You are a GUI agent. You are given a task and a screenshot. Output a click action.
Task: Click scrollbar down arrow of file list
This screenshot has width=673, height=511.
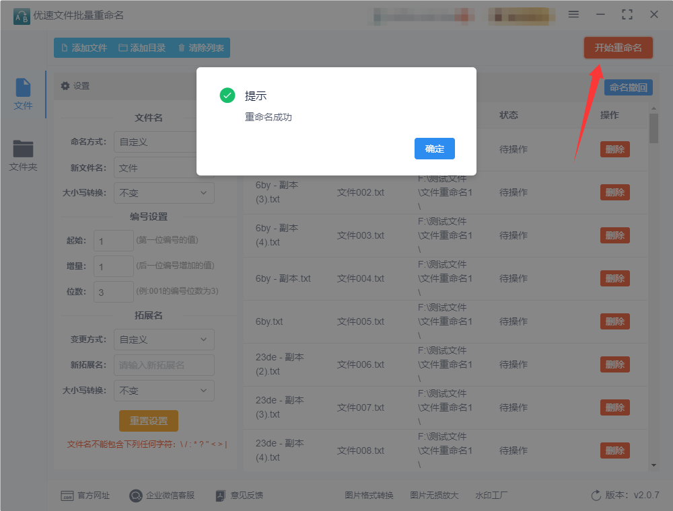653,465
